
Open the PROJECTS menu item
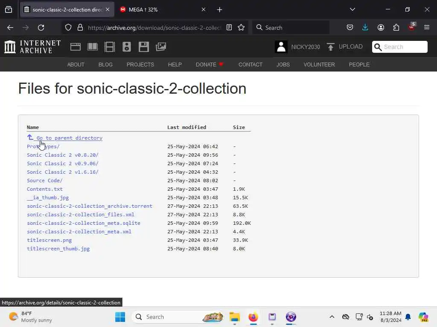[140, 65]
